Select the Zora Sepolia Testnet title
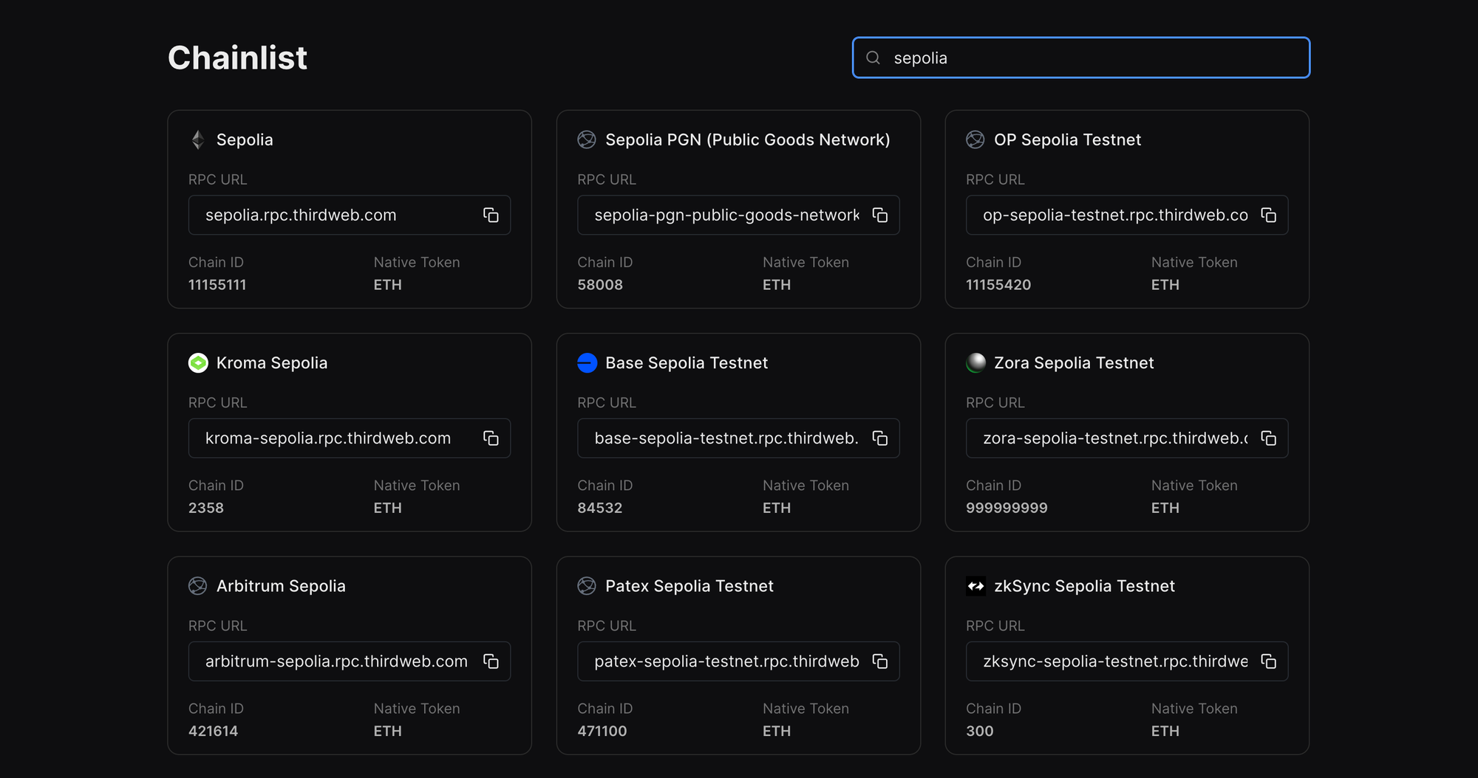1478x778 pixels. [1073, 363]
